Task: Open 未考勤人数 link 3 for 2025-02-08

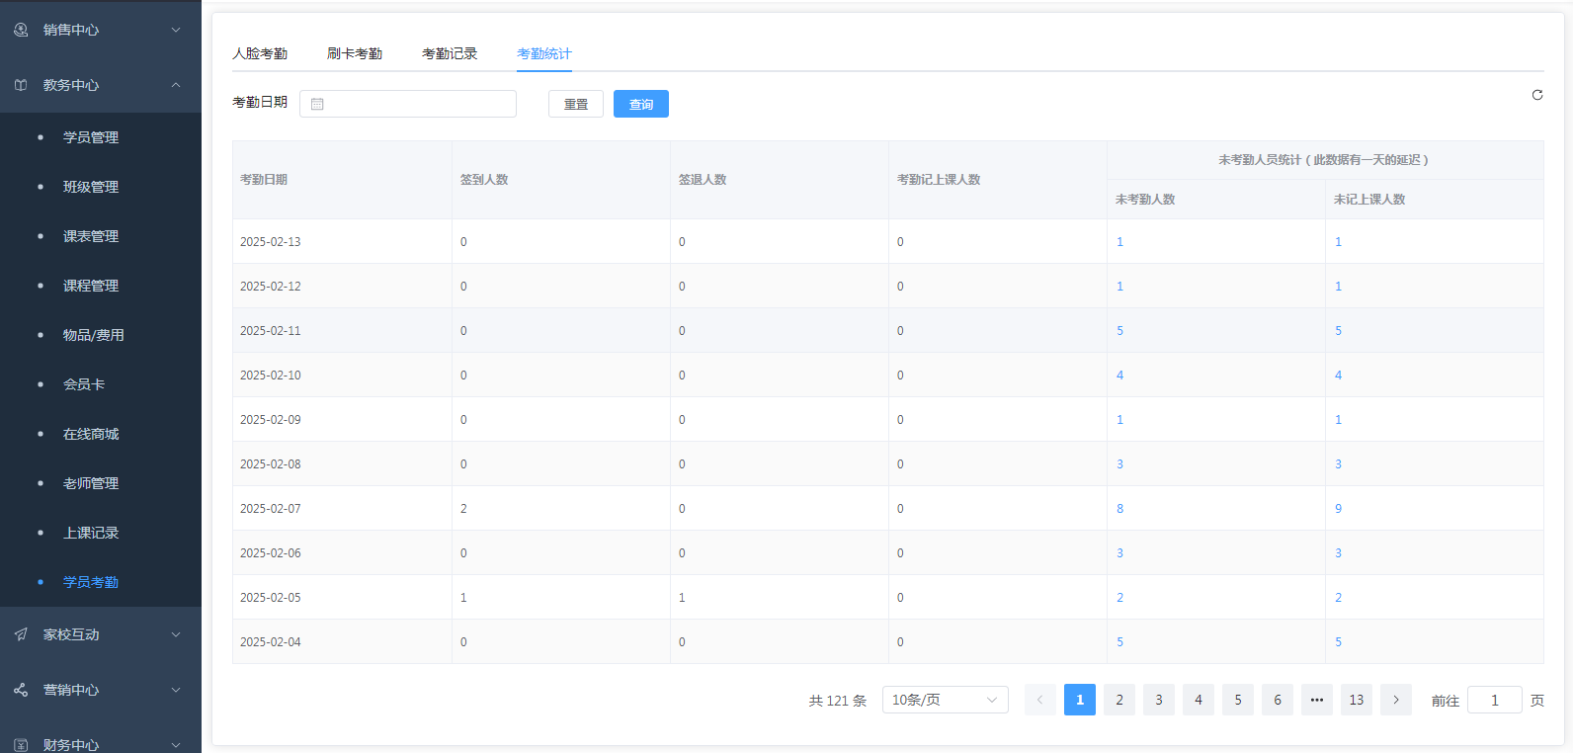Action: (x=1119, y=463)
